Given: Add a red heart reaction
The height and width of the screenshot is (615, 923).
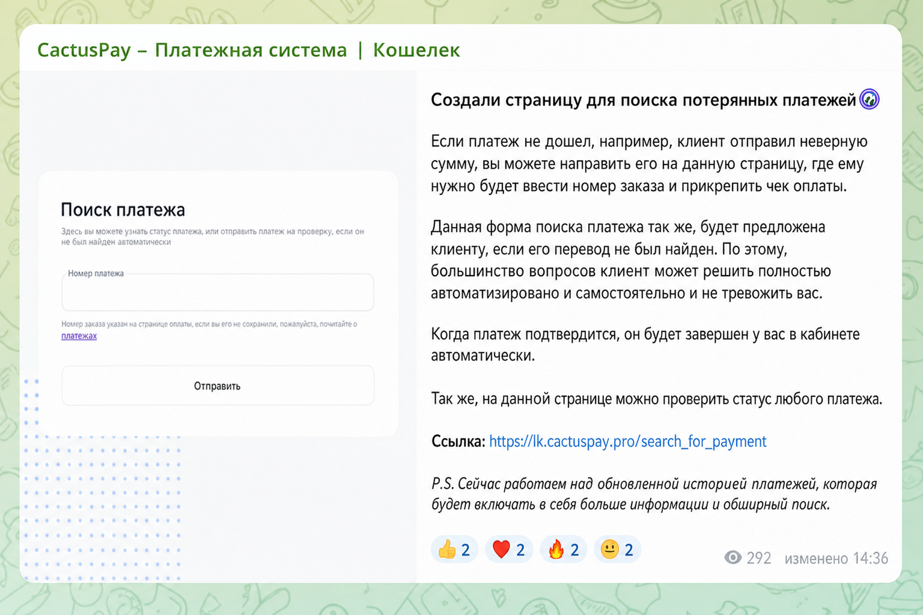Looking at the screenshot, I should [509, 550].
